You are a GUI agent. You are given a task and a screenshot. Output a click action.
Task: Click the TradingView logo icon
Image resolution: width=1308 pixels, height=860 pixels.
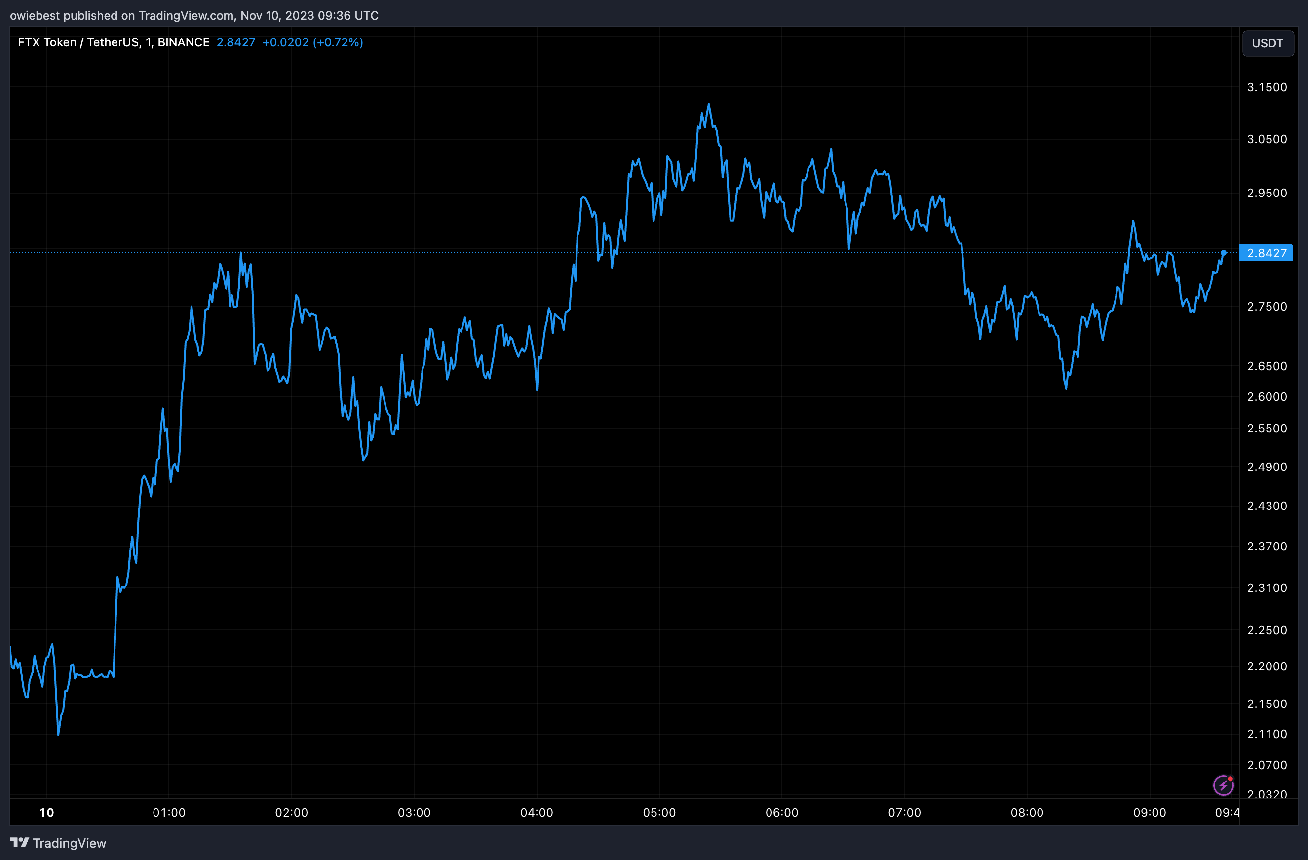(19, 842)
